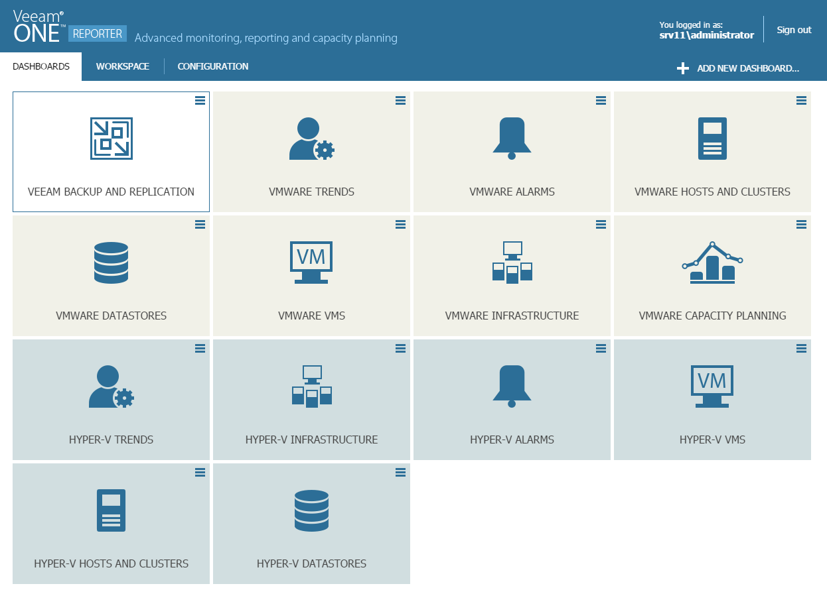Switch to the Configuration tab
Image resolution: width=827 pixels, height=590 pixels.
coord(213,67)
